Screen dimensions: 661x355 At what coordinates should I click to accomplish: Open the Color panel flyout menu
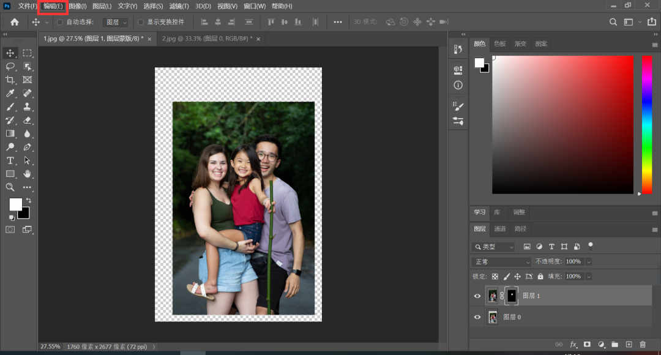pos(655,45)
